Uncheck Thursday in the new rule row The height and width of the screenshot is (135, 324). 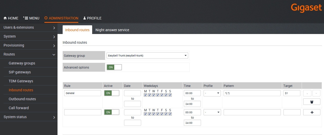coord(158,114)
